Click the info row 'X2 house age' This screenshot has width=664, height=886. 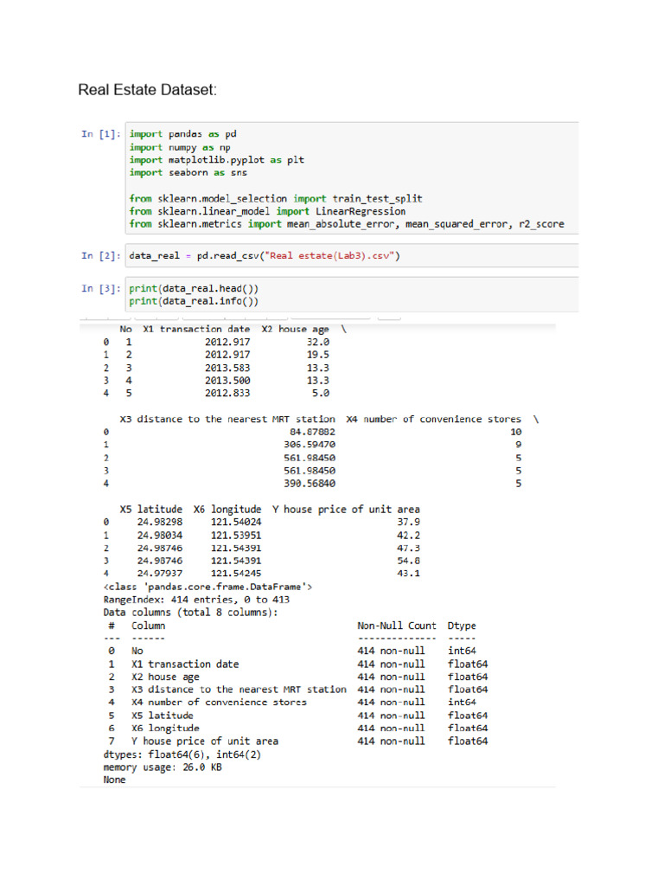298,677
